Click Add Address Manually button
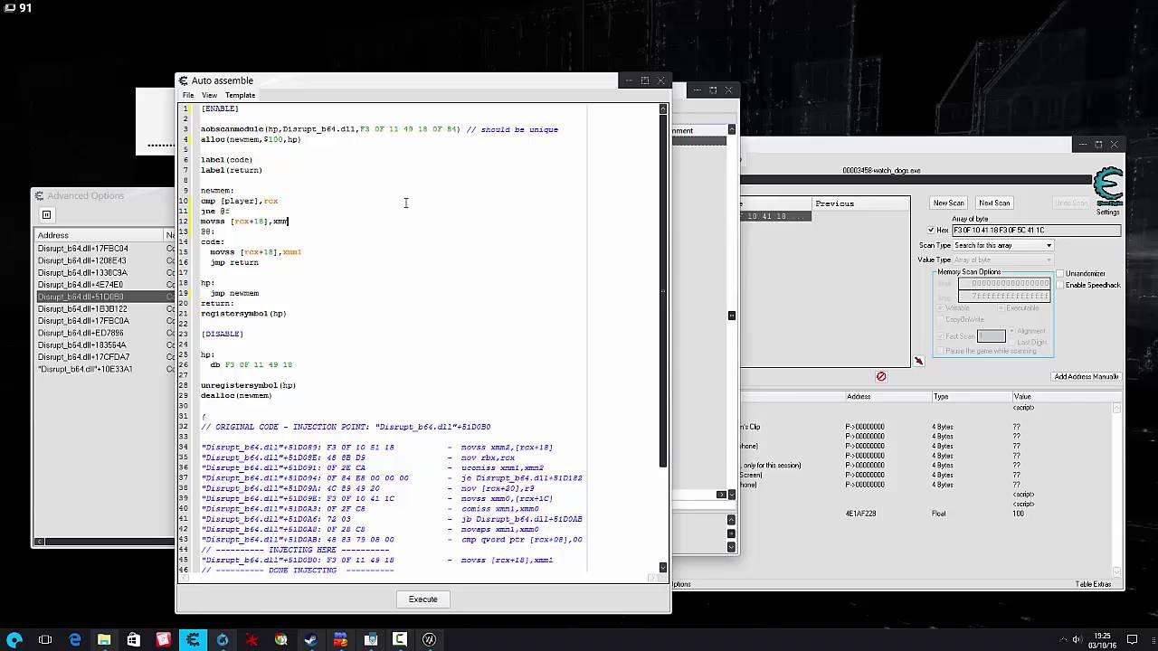This screenshot has height=651, width=1158. (1087, 376)
